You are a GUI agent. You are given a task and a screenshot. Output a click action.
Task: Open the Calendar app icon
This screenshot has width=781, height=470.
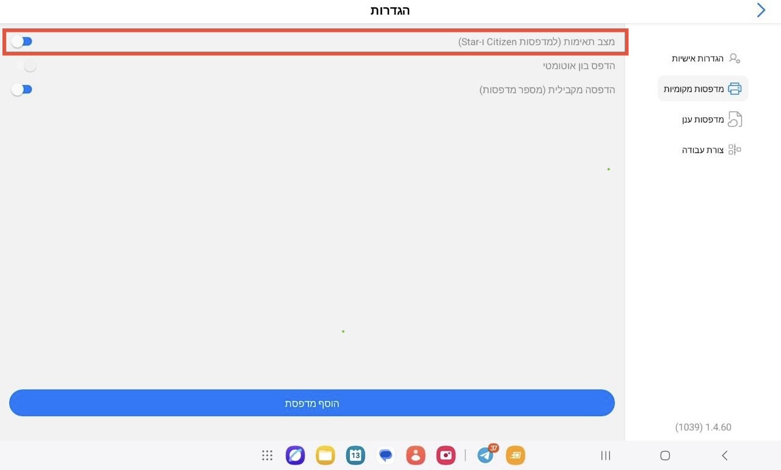pos(355,455)
